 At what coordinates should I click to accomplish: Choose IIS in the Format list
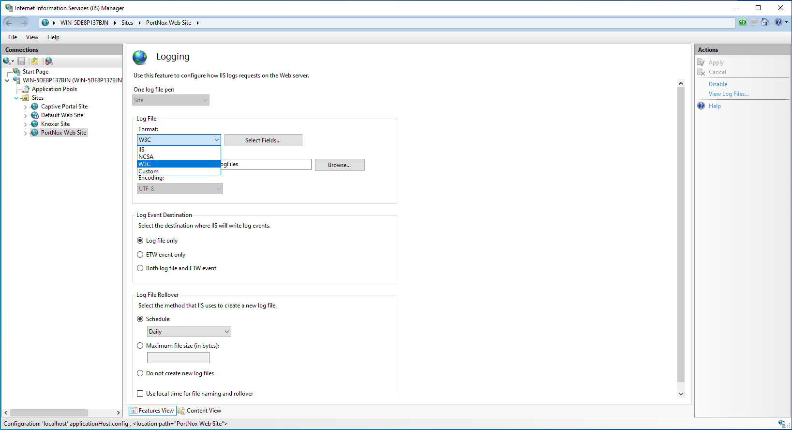click(179, 150)
